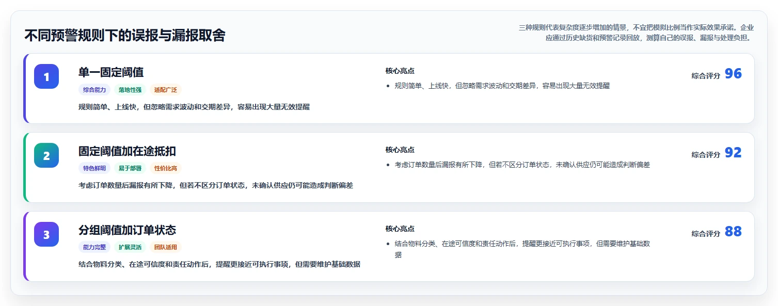Click bold description starting 结合物料分类
The height and width of the screenshot is (306, 778).
click(219, 264)
